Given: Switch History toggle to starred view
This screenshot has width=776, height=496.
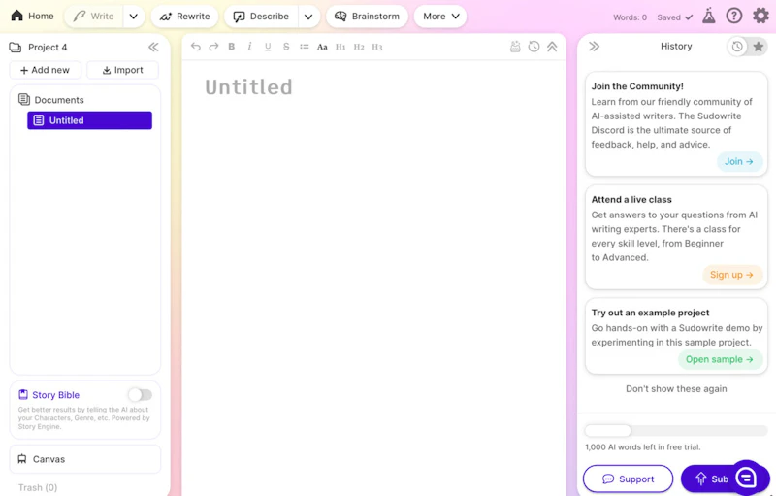Looking at the screenshot, I should coord(759,47).
